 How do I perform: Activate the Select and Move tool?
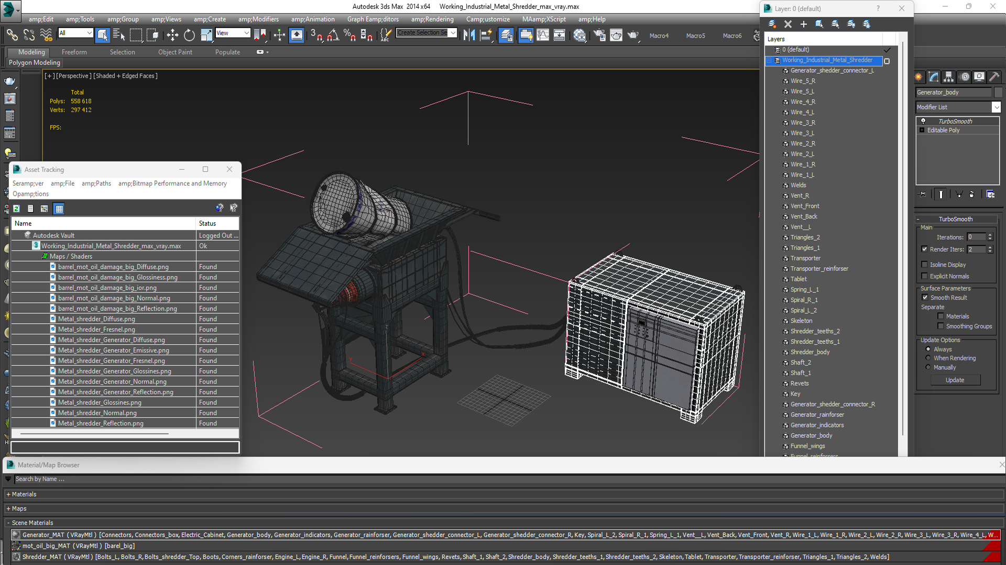pos(172,35)
